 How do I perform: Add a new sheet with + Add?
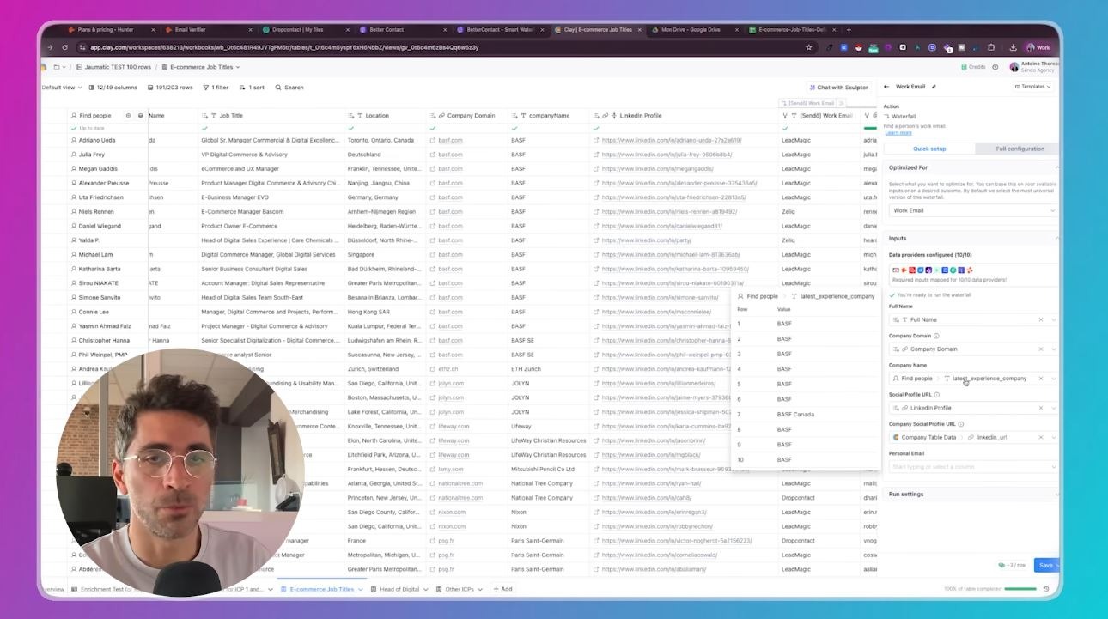[502, 589]
